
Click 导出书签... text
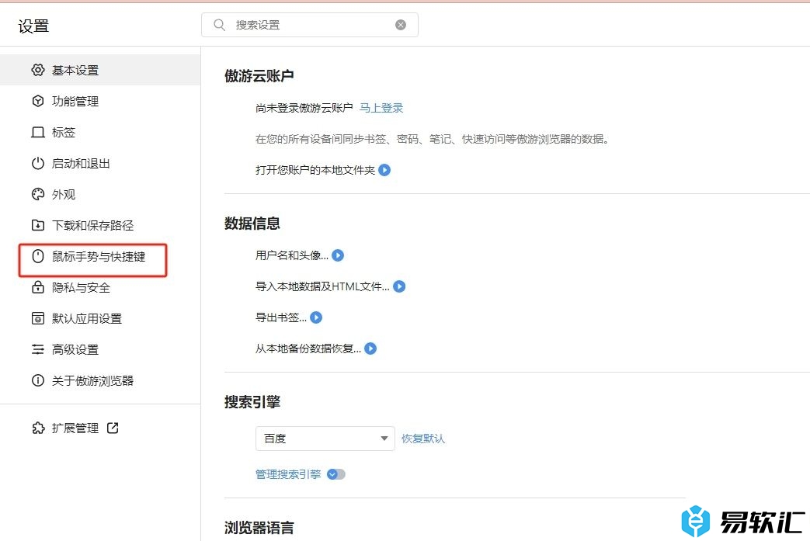click(x=281, y=317)
